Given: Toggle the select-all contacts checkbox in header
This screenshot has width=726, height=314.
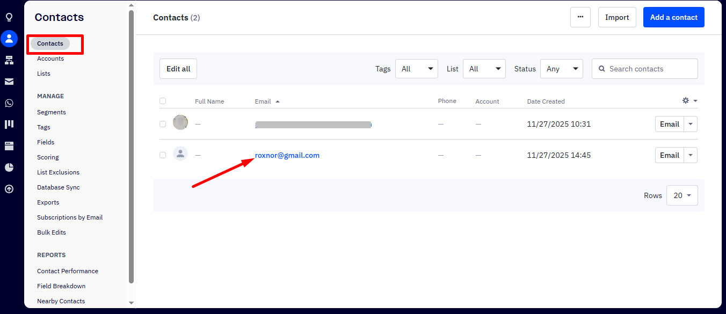Looking at the screenshot, I should click(x=163, y=101).
